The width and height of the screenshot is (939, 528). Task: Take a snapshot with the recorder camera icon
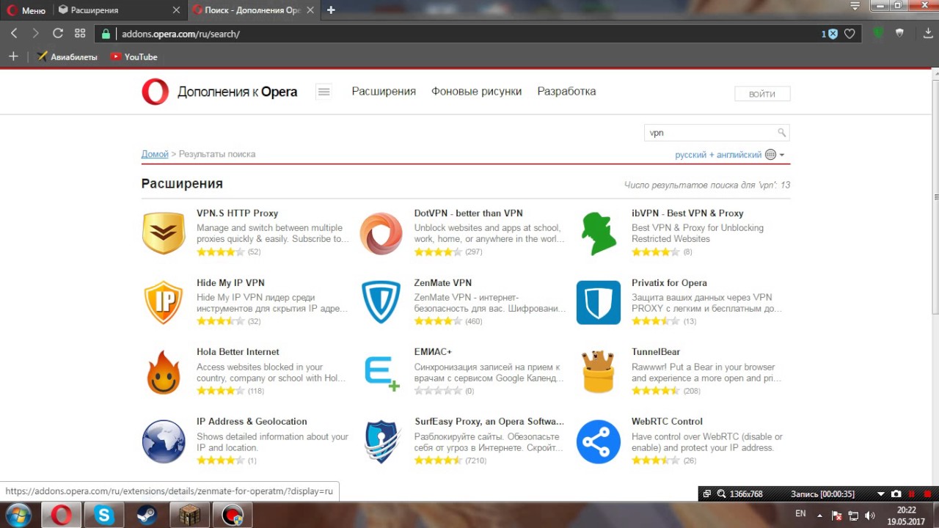pos(896,494)
